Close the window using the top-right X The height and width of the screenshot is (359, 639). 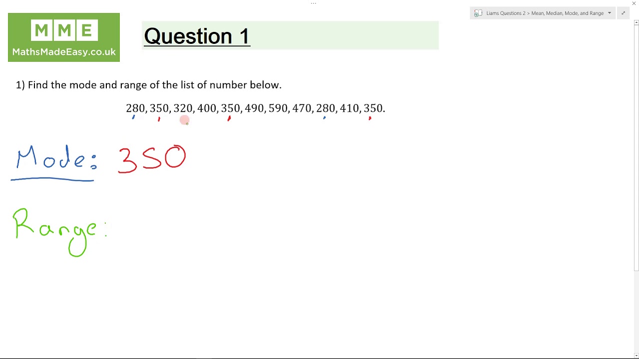(x=634, y=3)
